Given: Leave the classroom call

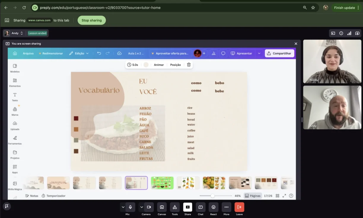Looking at the screenshot, I should 239,207.
